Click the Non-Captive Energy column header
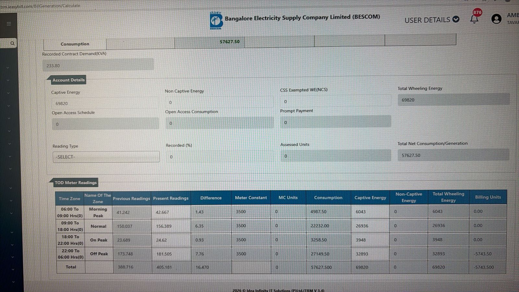 409,197
